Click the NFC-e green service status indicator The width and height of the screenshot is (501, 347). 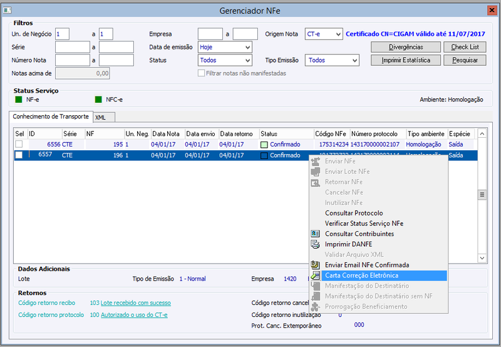[x=98, y=100]
